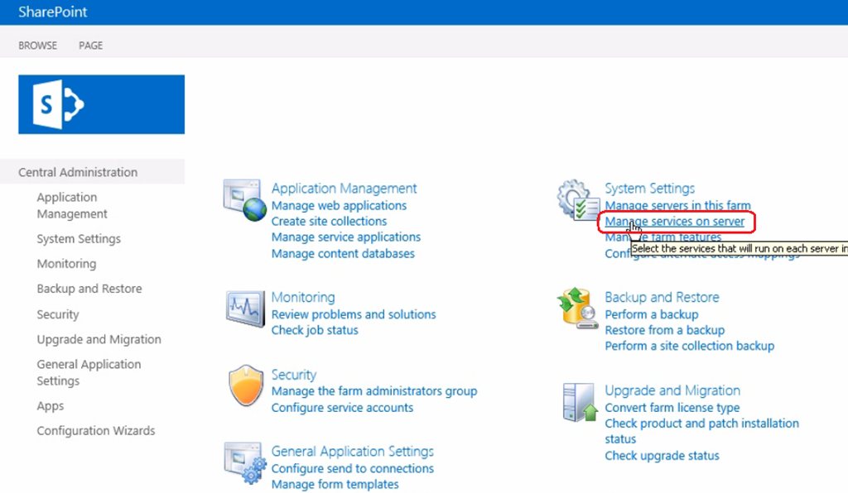
Task: Click Configure send to connections link
Action: pyautogui.click(x=353, y=468)
